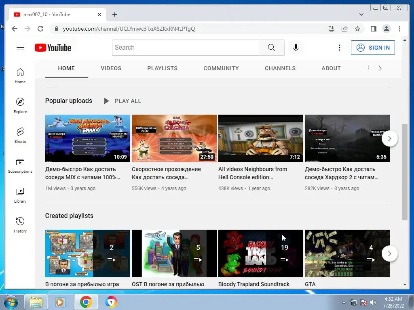Click the YouTube logo
The image size is (414, 310).
(53, 48)
